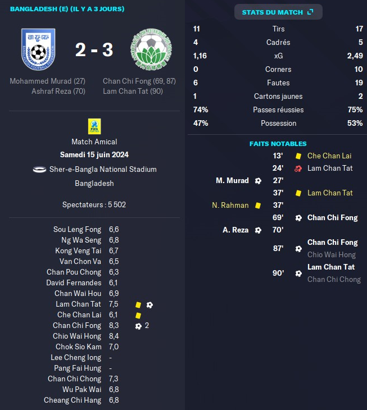Click scorer Mohammed Murad (27) under the score
This screenshot has width=367, height=410.
point(47,81)
